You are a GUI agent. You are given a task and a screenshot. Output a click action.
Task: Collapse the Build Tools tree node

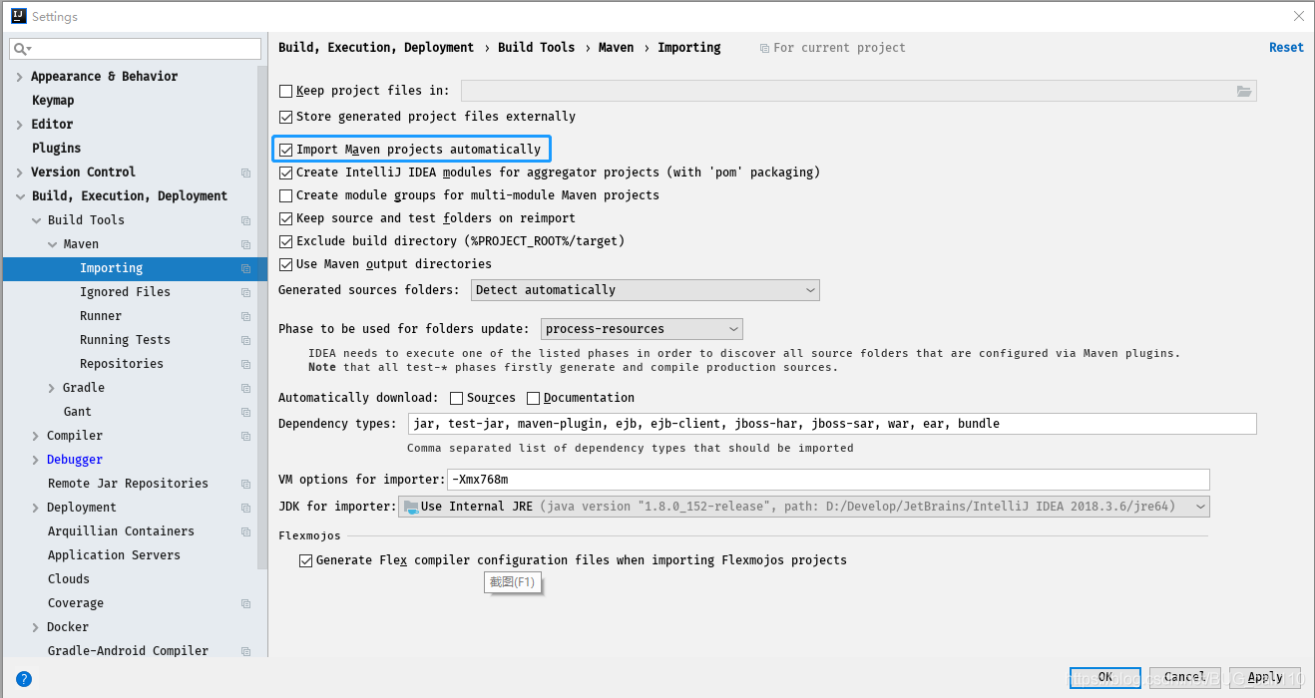pyautogui.click(x=35, y=219)
